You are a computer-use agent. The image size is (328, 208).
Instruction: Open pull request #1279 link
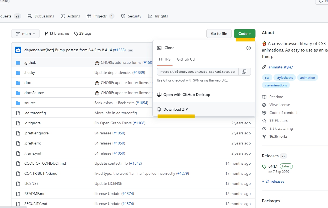tap(183, 173)
